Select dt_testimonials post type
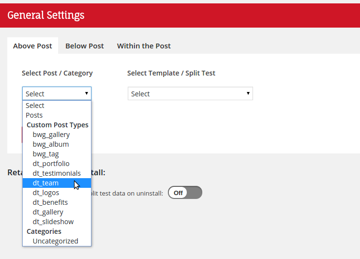Viewport: 360px width, 259px height. (57, 173)
